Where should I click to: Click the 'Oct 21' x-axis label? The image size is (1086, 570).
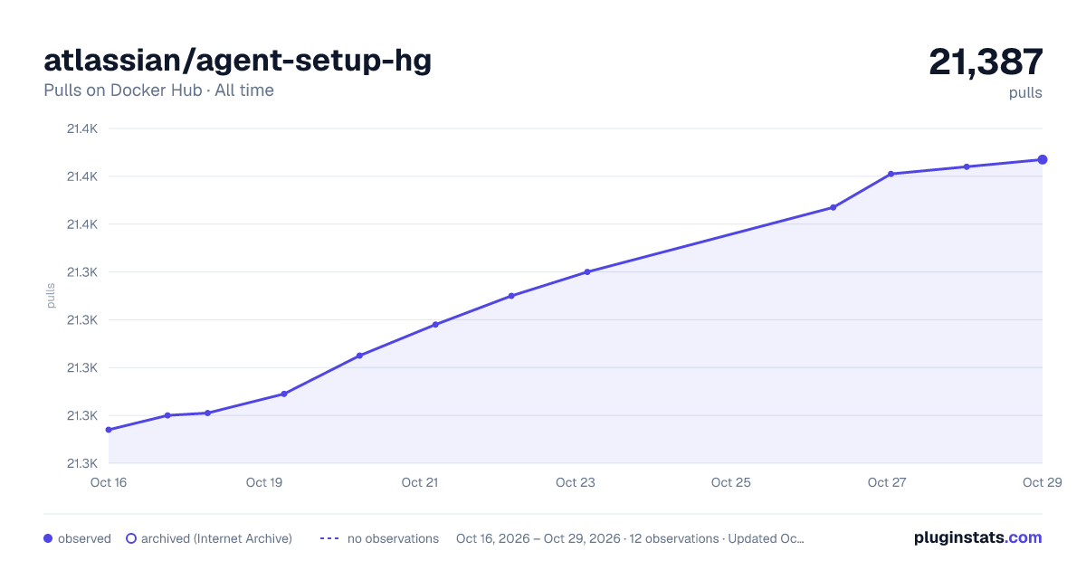[420, 482]
